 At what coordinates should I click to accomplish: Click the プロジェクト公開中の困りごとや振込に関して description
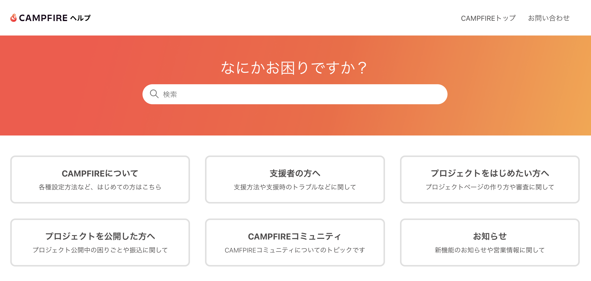100,250
